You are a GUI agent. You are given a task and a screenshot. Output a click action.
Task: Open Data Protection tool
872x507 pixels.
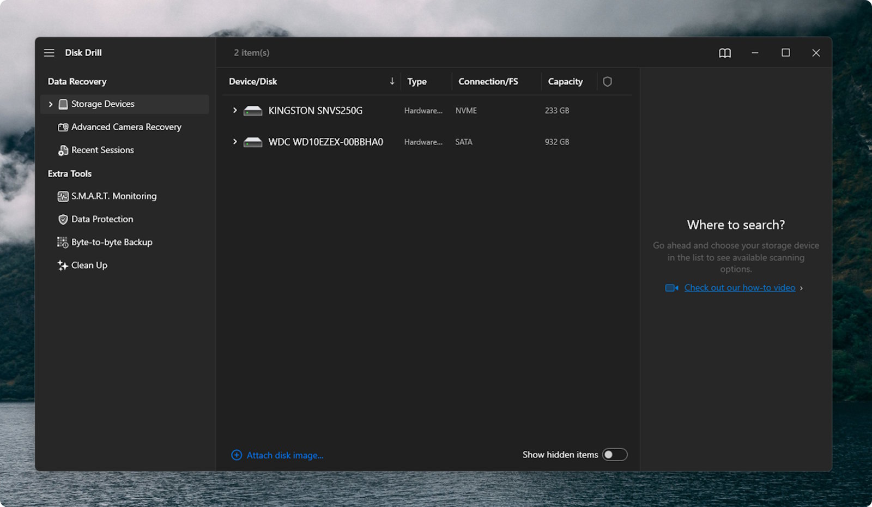coord(102,219)
